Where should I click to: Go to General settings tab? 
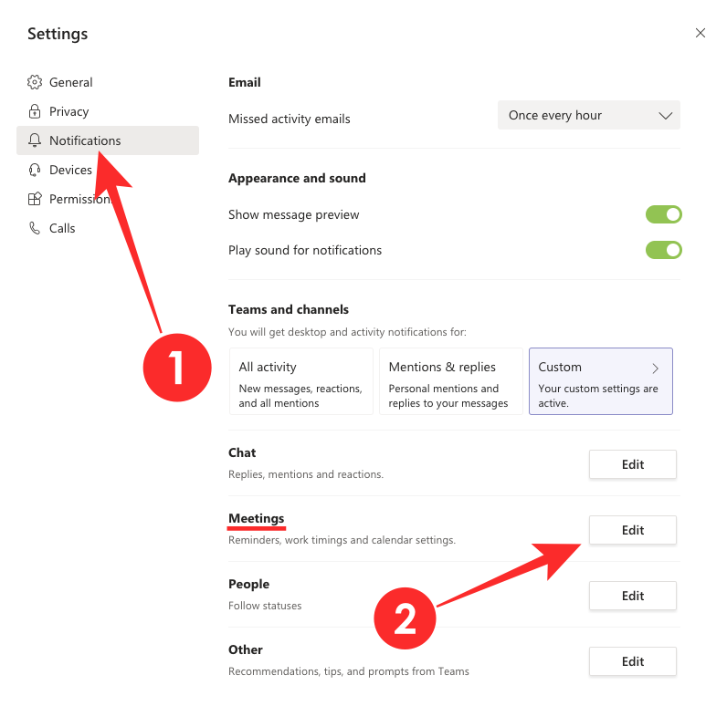71,82
